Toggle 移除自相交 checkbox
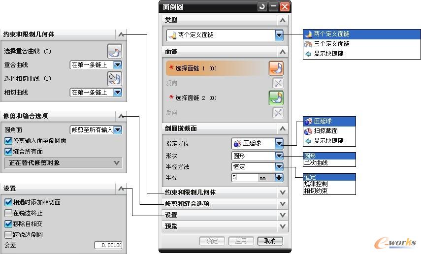Image resolution: width=421 pixels, height=254 pixels. (8, 224)
